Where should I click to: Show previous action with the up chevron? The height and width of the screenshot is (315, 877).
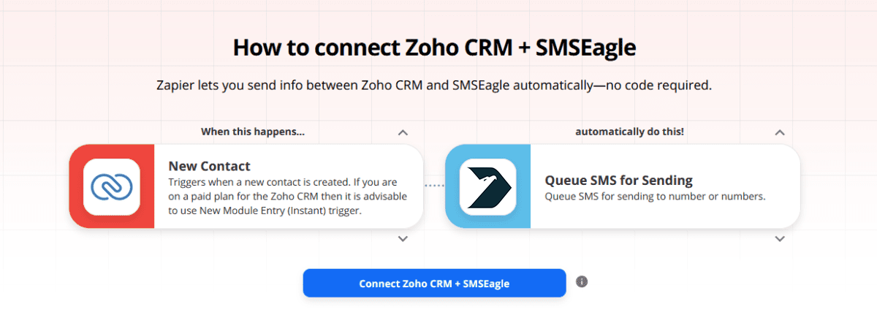pyautogui.click(x=779, y=133)
